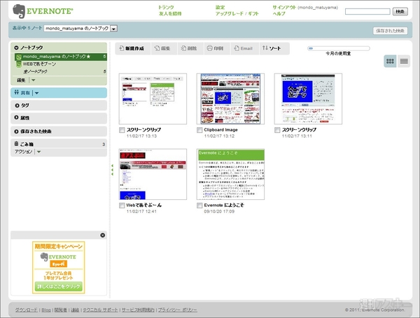Open the スクリーンクリップ 13:13 note thumbnail
The height and width of the screenshot is (318, 420).
point(153,99)
